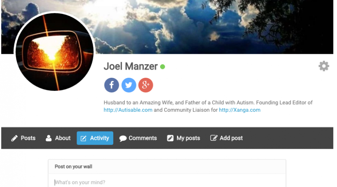337x187 pixels.
Task: Open the Facebook profile icon
Action: [x=112, y=85]
